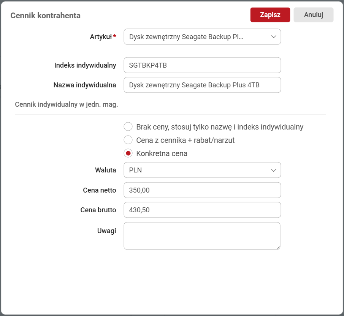This screenshot has width=344, height=316.
Task: Click inside the empty Uwagi text area
Action: 202,236
